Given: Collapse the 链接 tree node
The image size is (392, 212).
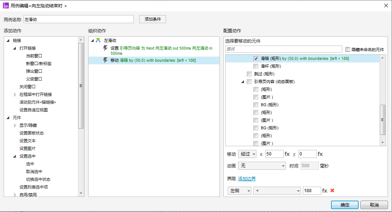Looking at the screenshot, I should click(x=8, y=40).
